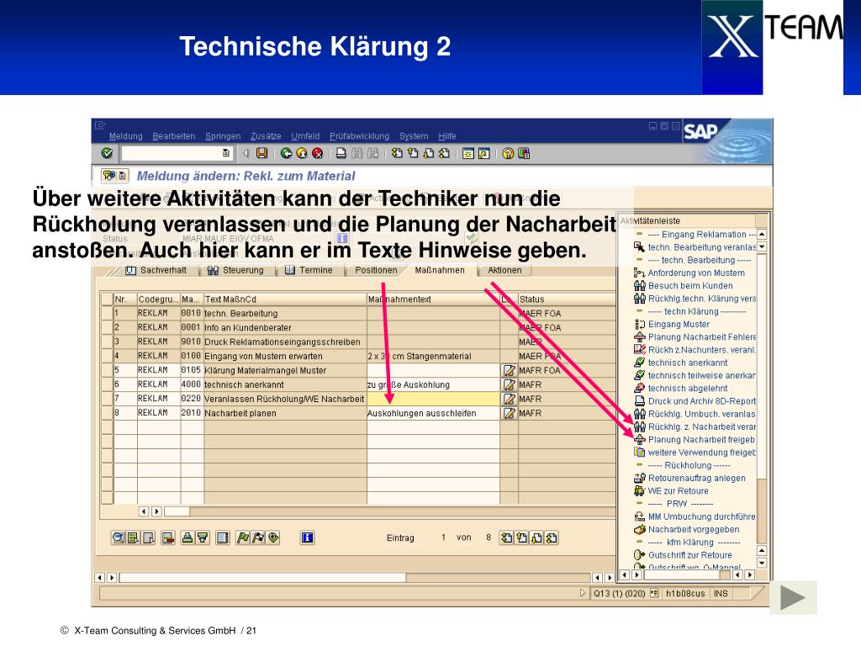
Task: Click the magnifier detail icon below table
Action: 118,537
